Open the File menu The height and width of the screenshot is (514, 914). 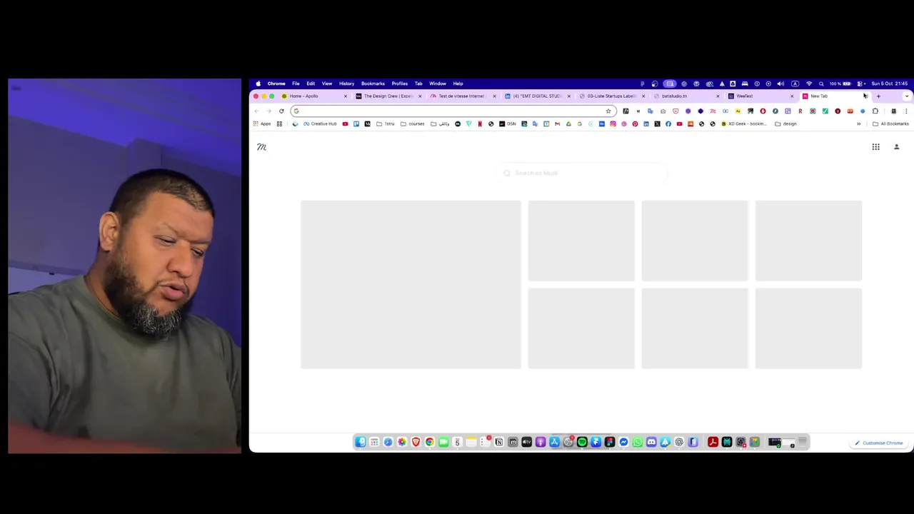point(296,84)
